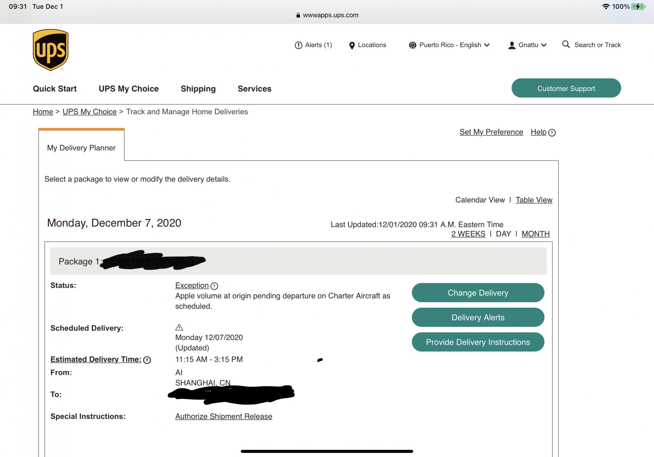Click the Gnattu user profile icon

[x=512, y=45]
